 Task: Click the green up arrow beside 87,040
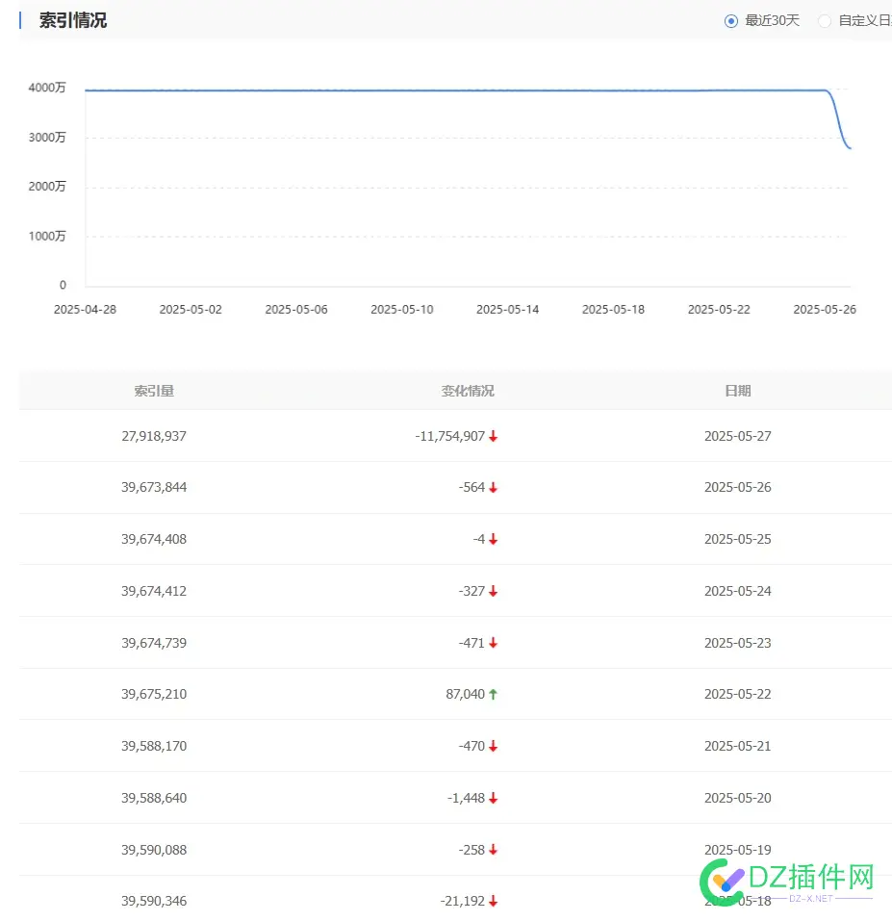click(493, 694)
